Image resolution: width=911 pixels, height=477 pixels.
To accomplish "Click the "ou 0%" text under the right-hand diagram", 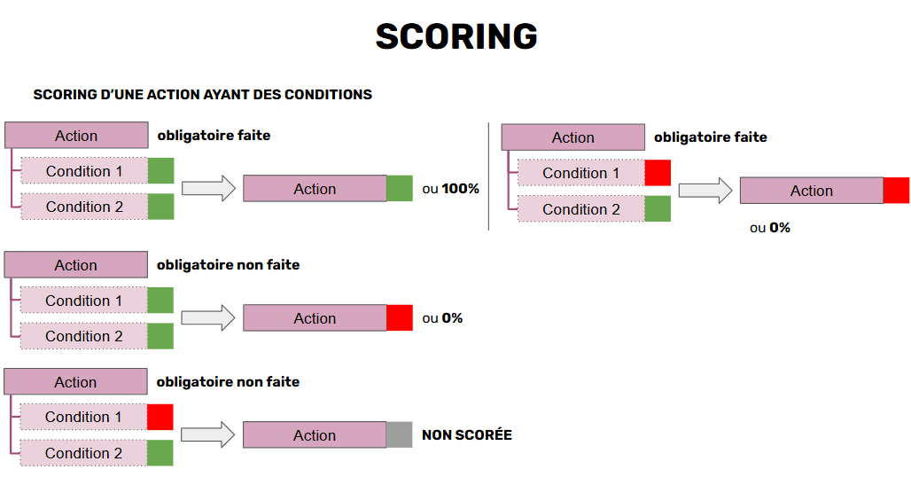I will [x=769, y=228].
